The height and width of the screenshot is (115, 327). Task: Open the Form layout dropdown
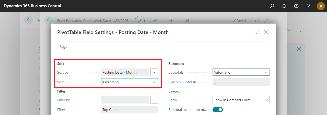coord(241,100)
